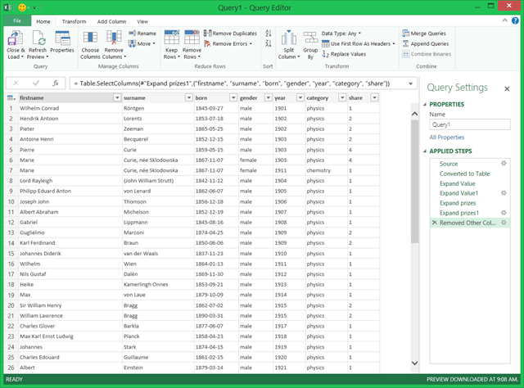Click the query Name input field
Viewport: 524px width, 388px height.
(x=469, y=125)
